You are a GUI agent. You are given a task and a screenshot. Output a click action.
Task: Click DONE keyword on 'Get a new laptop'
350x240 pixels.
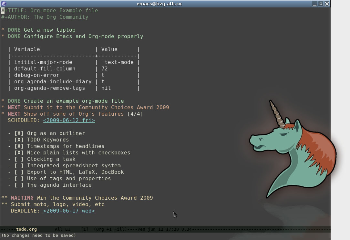tap(14, 30)
